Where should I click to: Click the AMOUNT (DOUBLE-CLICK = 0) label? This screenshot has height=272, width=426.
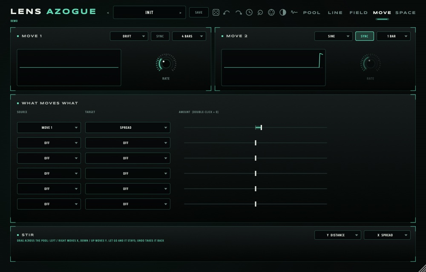pos(199,112)
